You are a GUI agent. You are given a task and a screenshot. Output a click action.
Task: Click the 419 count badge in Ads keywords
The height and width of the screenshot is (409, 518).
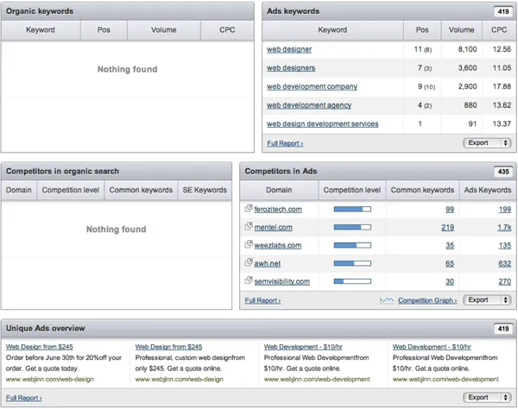click(502, 12)
